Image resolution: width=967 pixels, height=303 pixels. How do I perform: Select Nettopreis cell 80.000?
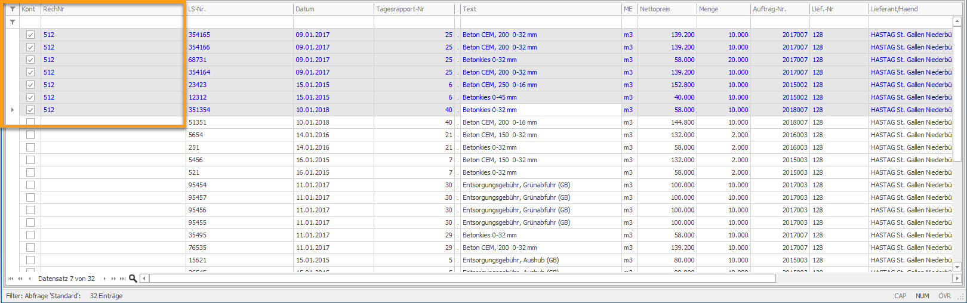point(667,260)
